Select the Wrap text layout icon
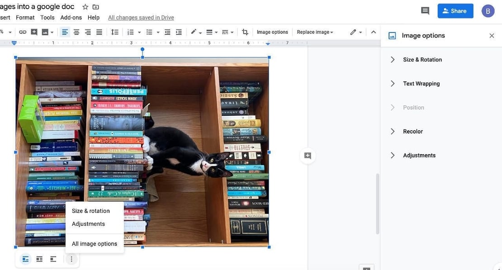Image resolution: width=502 pixels, height=270 pixels. [38, 258]
